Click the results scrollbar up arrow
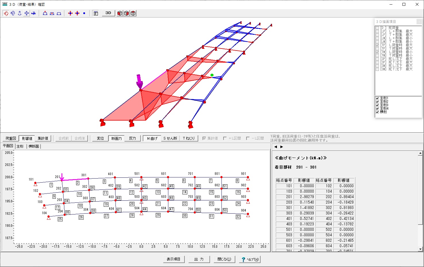424x267 pixels. coord(420,154)
